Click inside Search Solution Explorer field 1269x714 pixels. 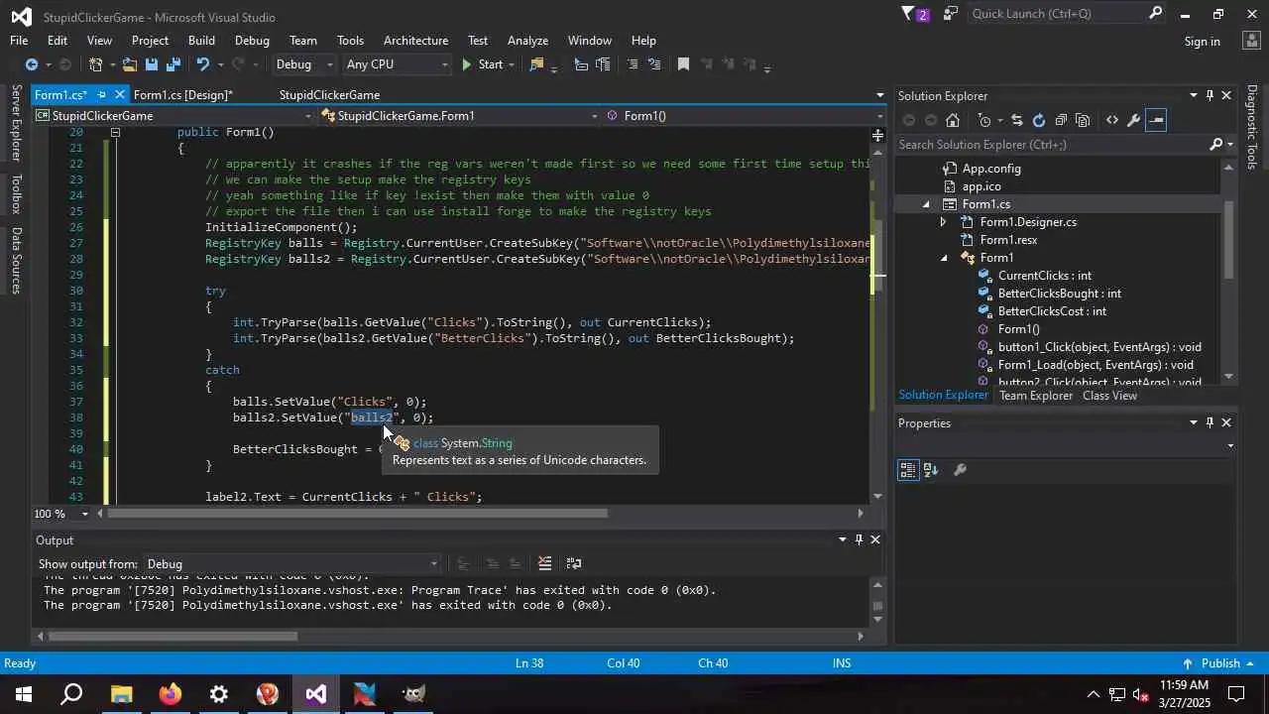(x=1051, y=145)
